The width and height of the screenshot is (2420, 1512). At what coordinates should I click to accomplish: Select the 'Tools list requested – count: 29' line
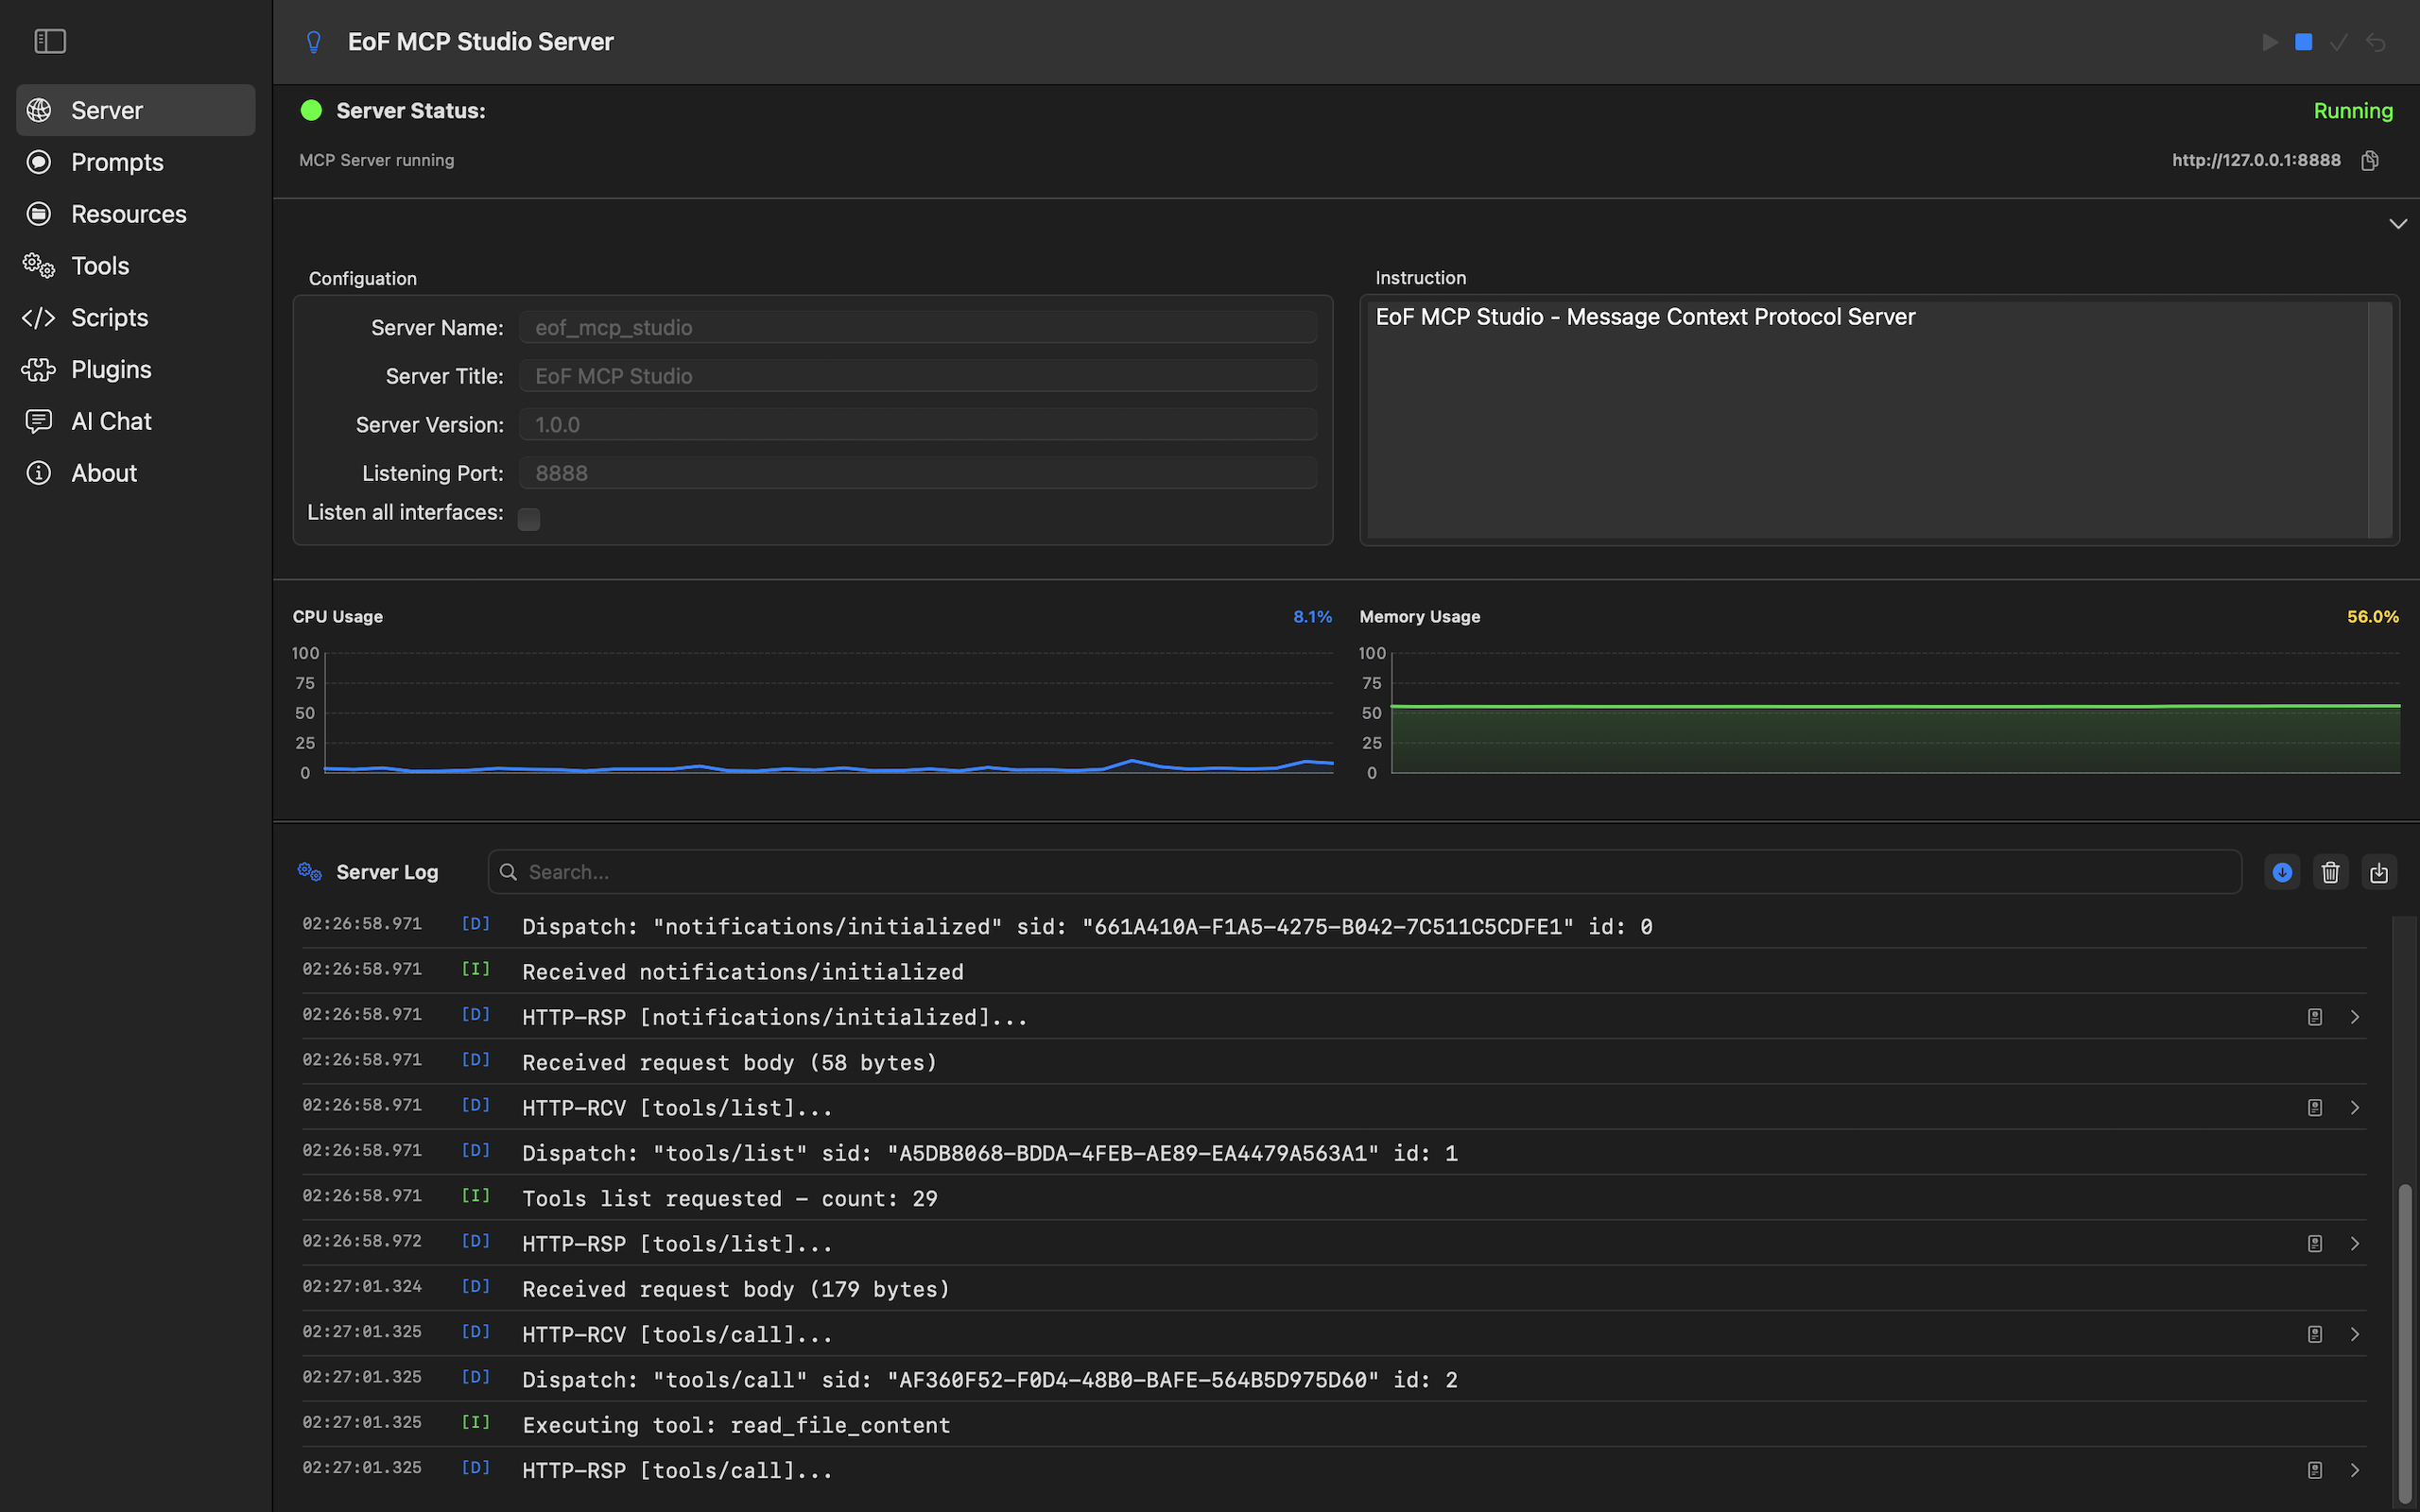(1334, 1198)
